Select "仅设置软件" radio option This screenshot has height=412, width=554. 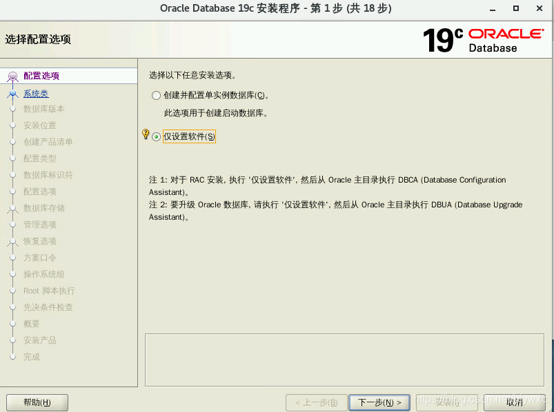pyautogui.click(x=156, y=137)
